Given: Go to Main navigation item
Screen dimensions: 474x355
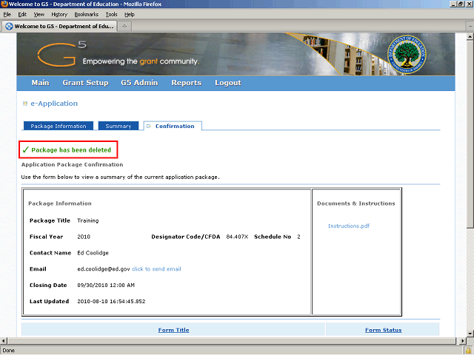Looking at the screenshot, I should point(40,83).
